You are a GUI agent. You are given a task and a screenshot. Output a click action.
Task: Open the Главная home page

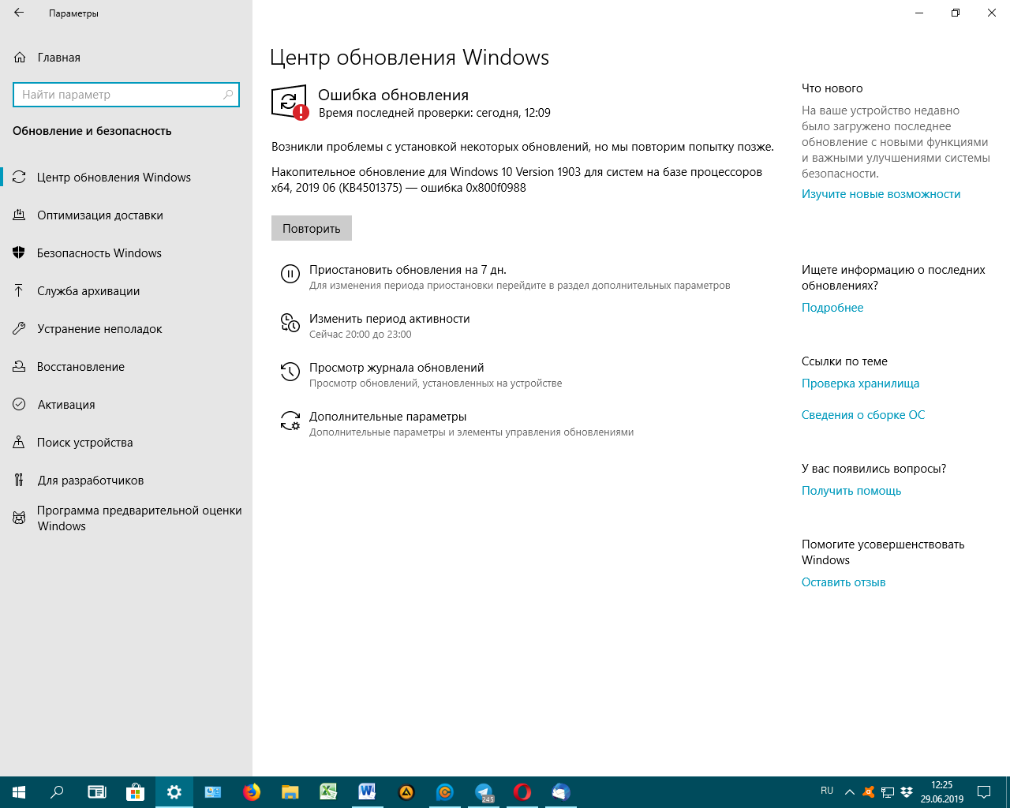click(x=126, y=58)
